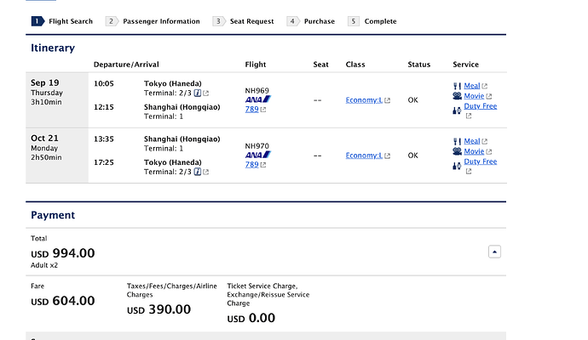Viewport: 588px width, 340px height.
Task: Open the Movie link for flight NH970
Action: [474, 151]
